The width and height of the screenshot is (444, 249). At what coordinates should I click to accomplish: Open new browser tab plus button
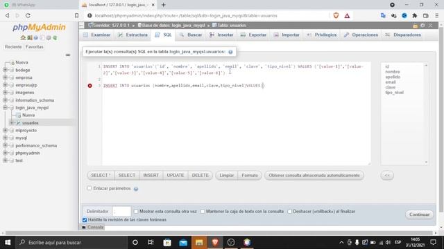pos(164,5)
